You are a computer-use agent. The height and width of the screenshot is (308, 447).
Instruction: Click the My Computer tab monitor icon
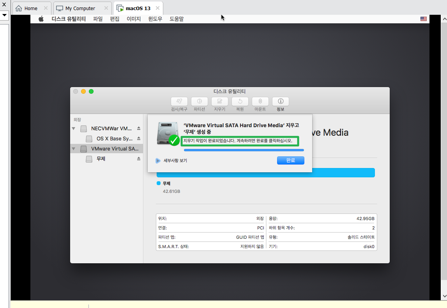click(59, 8)
